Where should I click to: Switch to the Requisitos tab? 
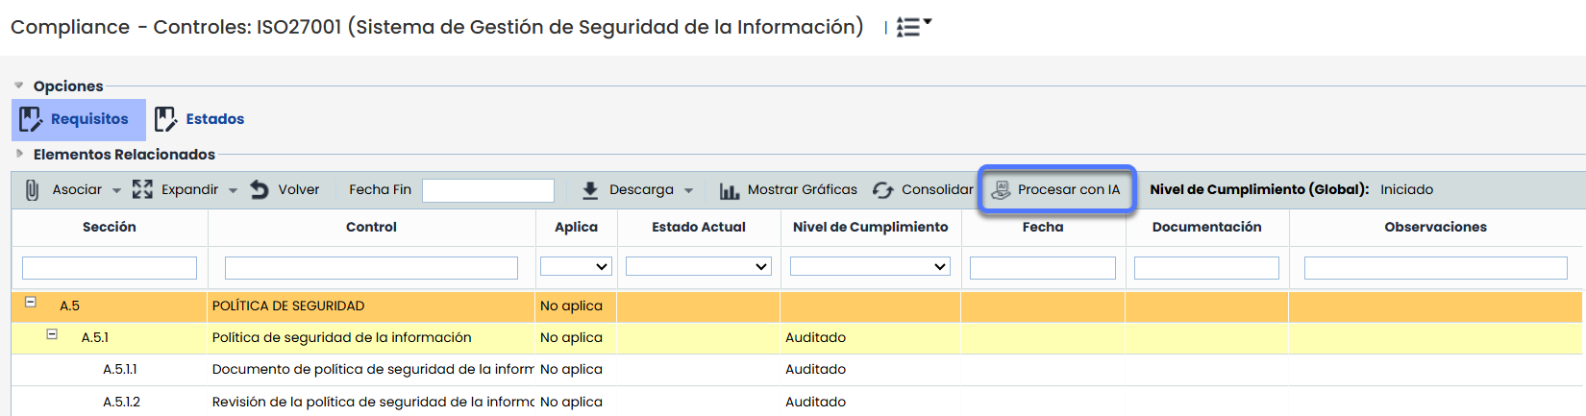point(79,119)
